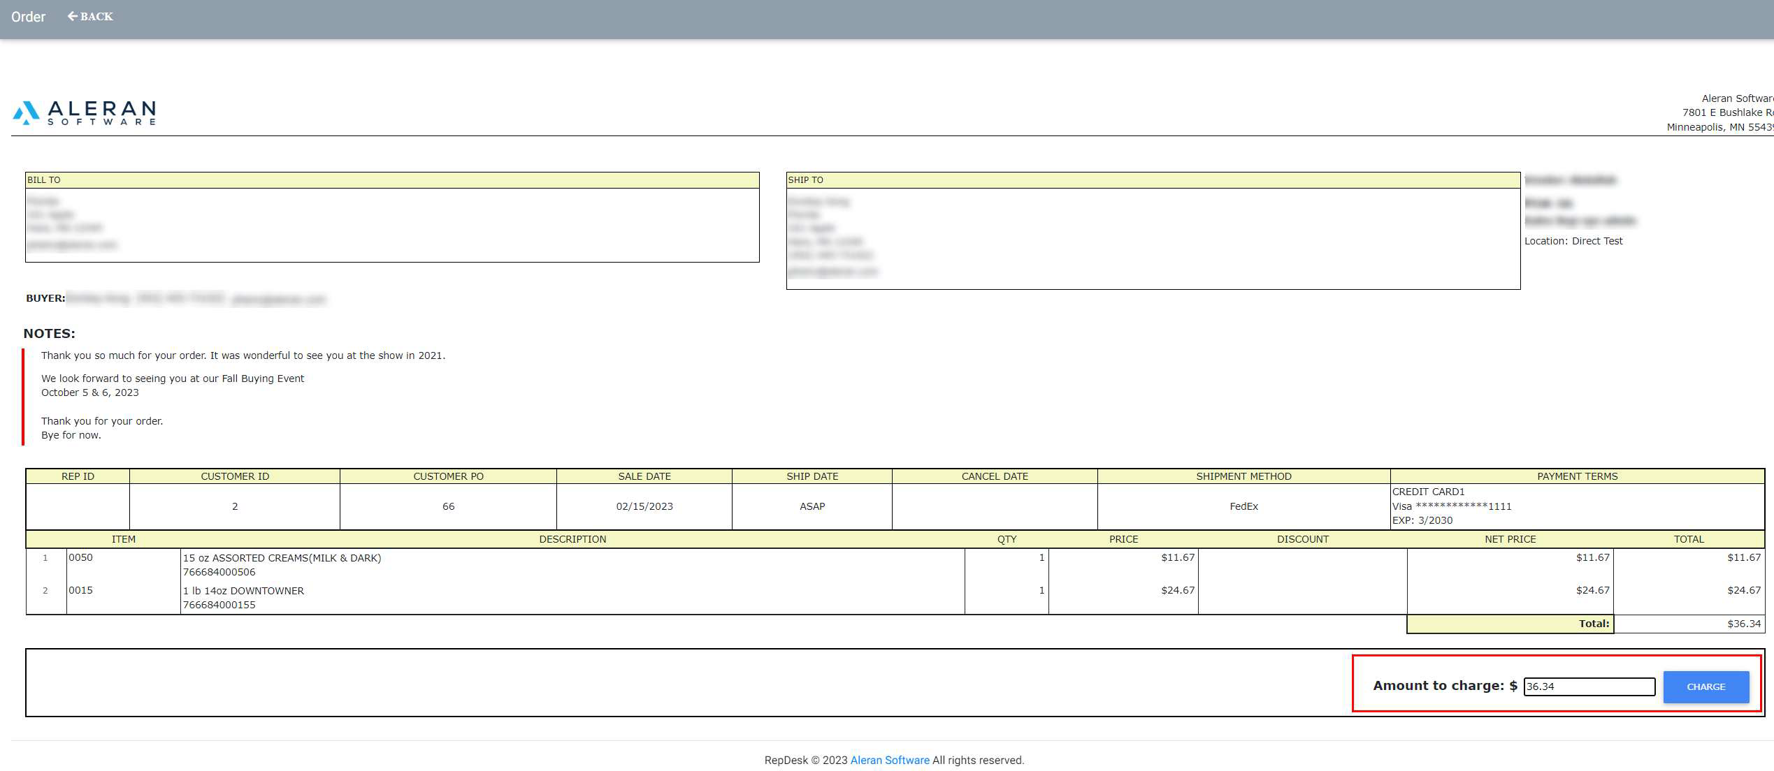Focus the Amount to charge input field
The width and height of the screenshot is (1774, 771).
pyautogui.click(x=1589, y=686)
